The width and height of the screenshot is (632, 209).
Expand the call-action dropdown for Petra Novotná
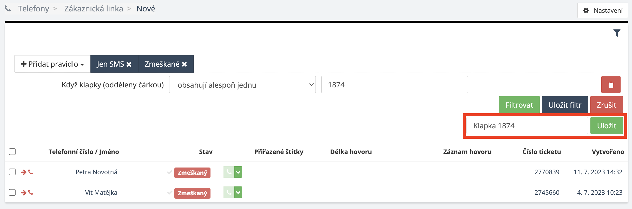[x=238, y=172]
